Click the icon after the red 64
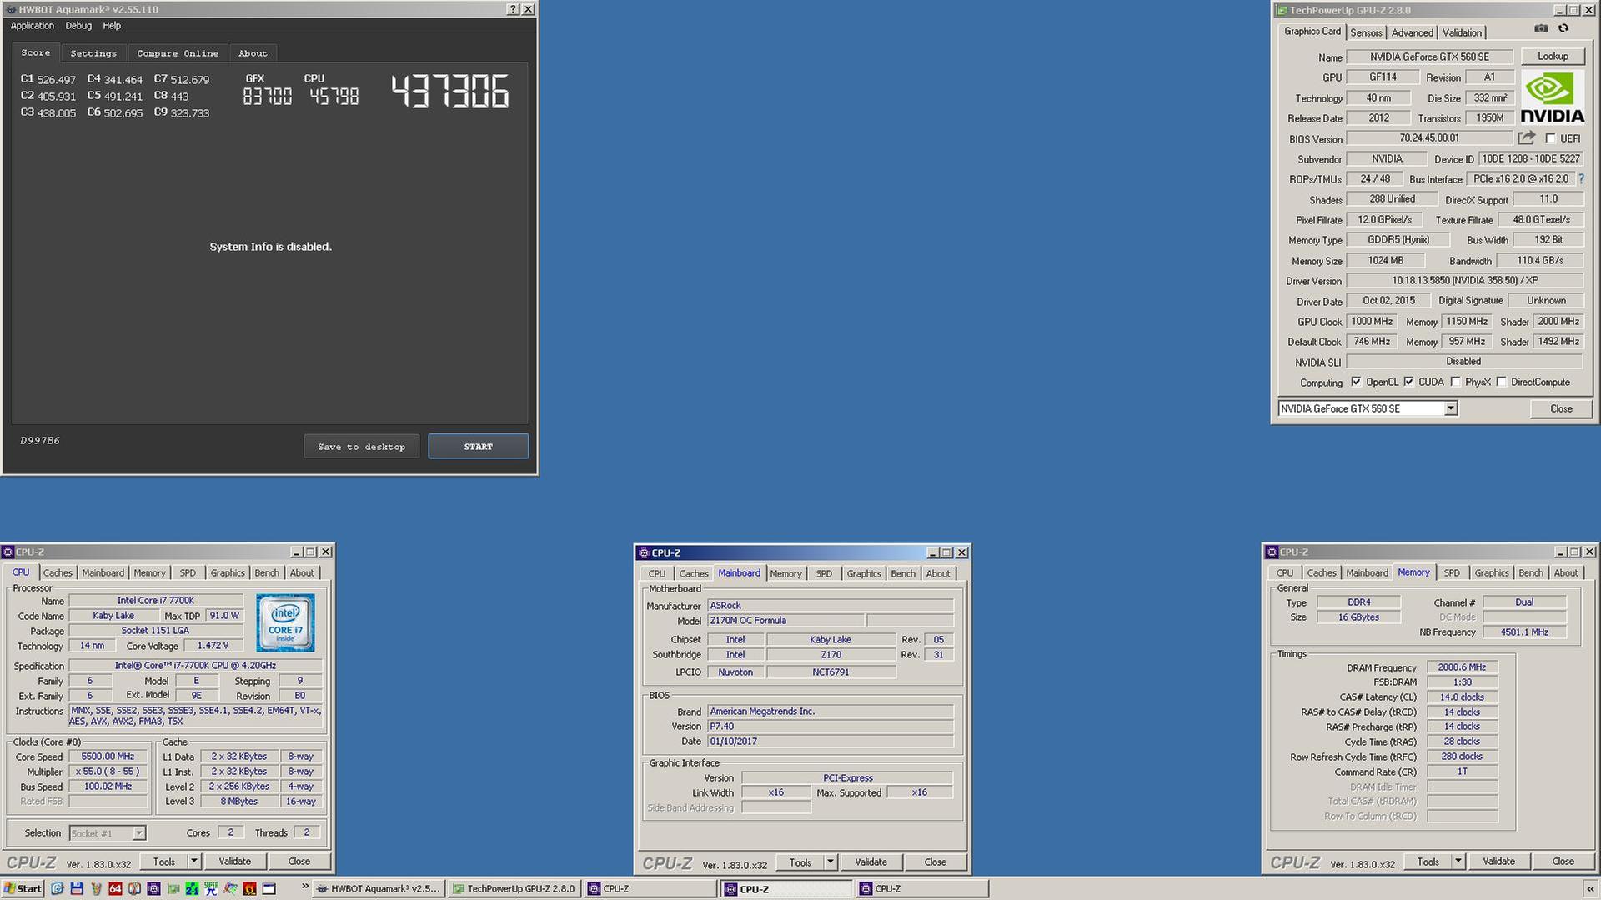 click(x=134, y=888)
